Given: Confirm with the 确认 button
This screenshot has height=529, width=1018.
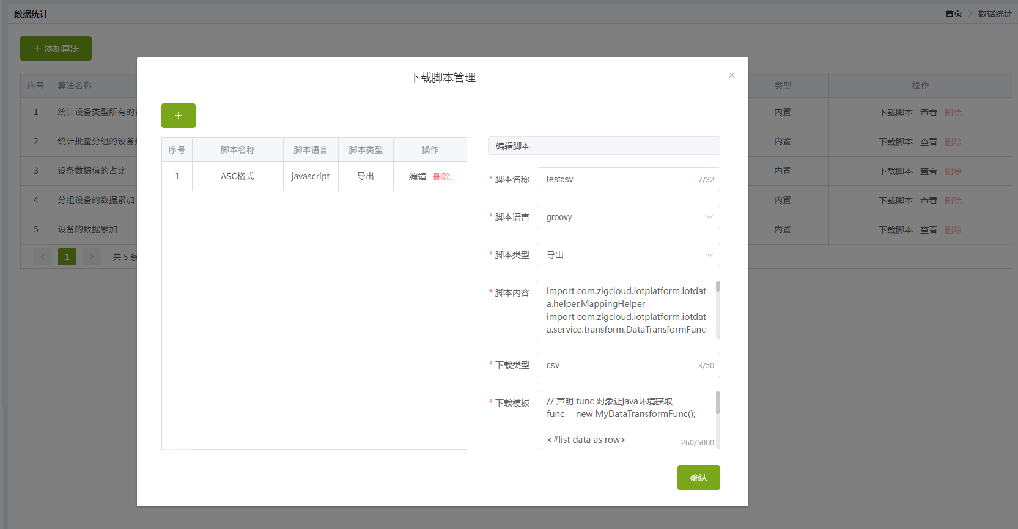Looking at the screenshot, I should [698, 478].
